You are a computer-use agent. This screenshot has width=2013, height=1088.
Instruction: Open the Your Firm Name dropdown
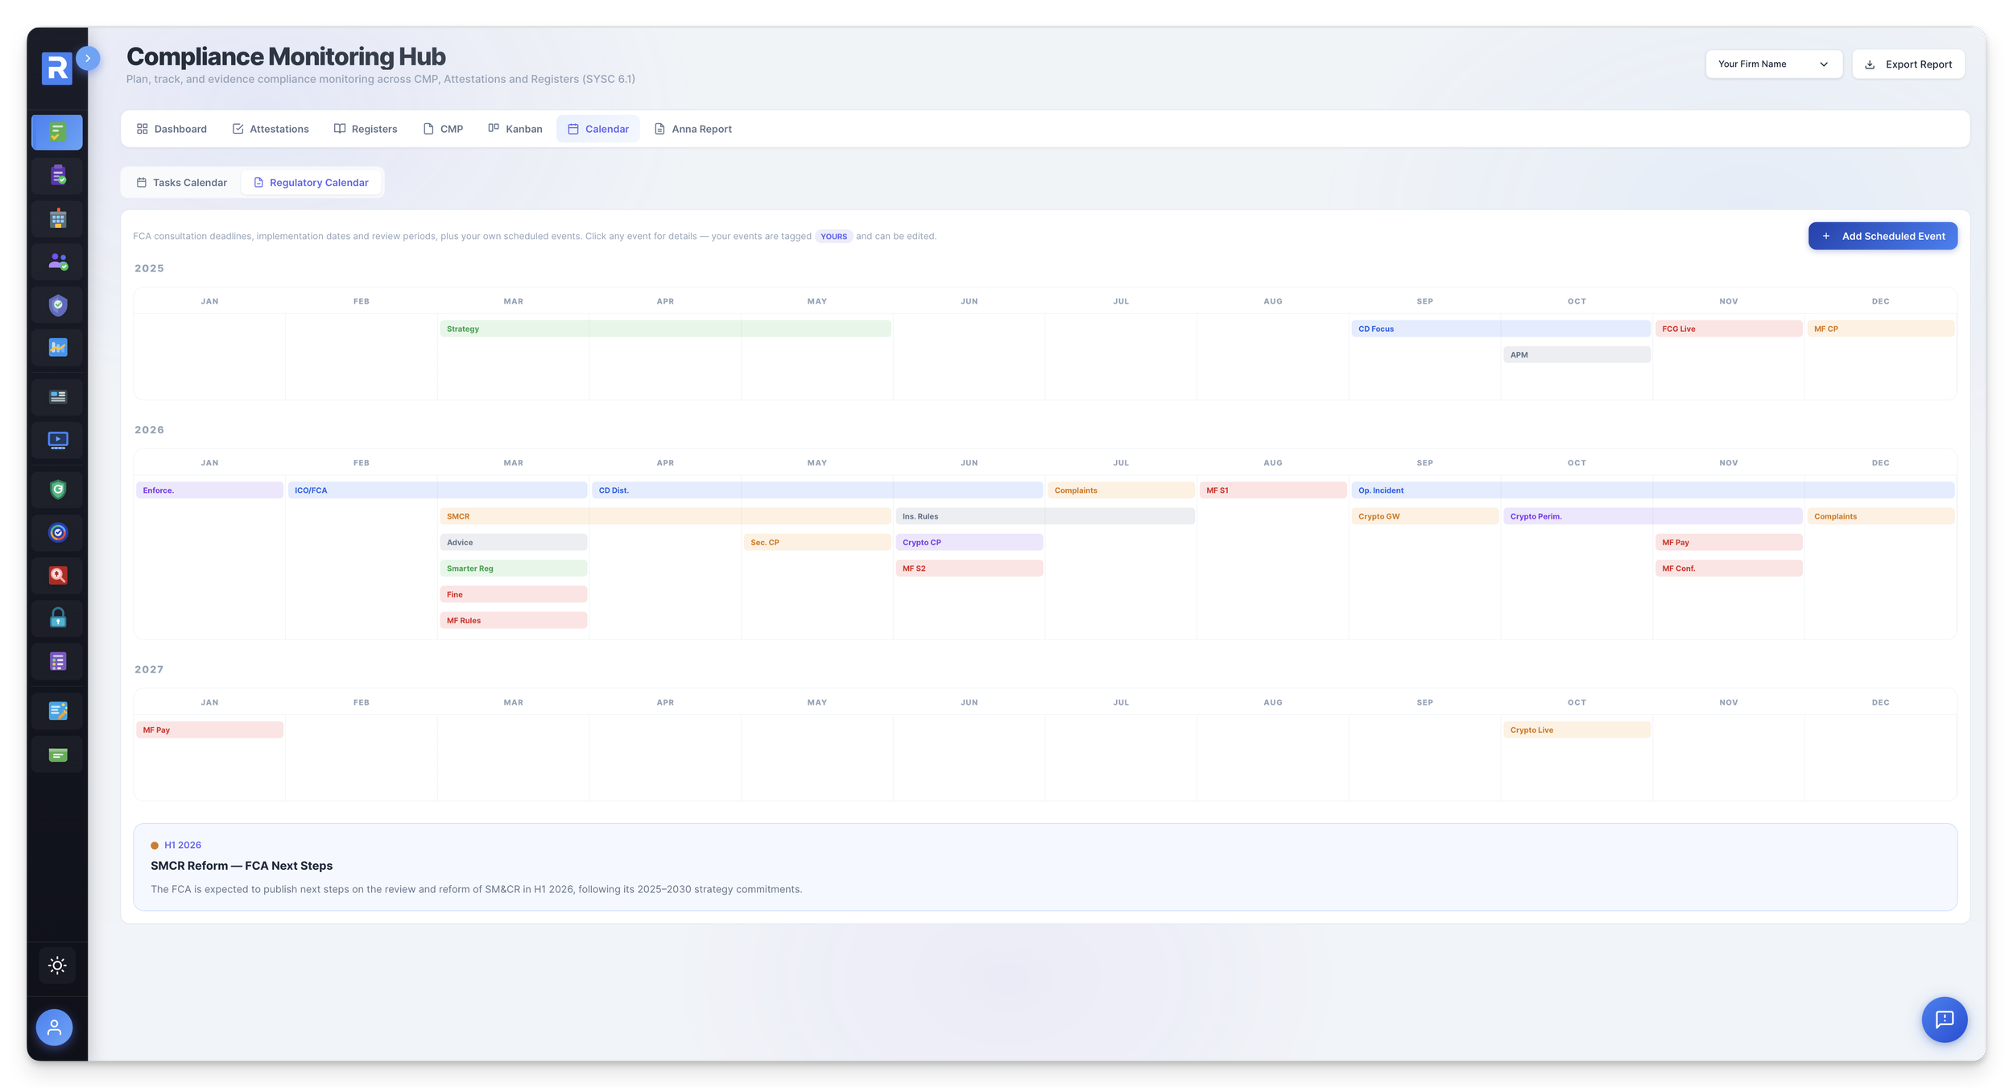point(1773,64)
